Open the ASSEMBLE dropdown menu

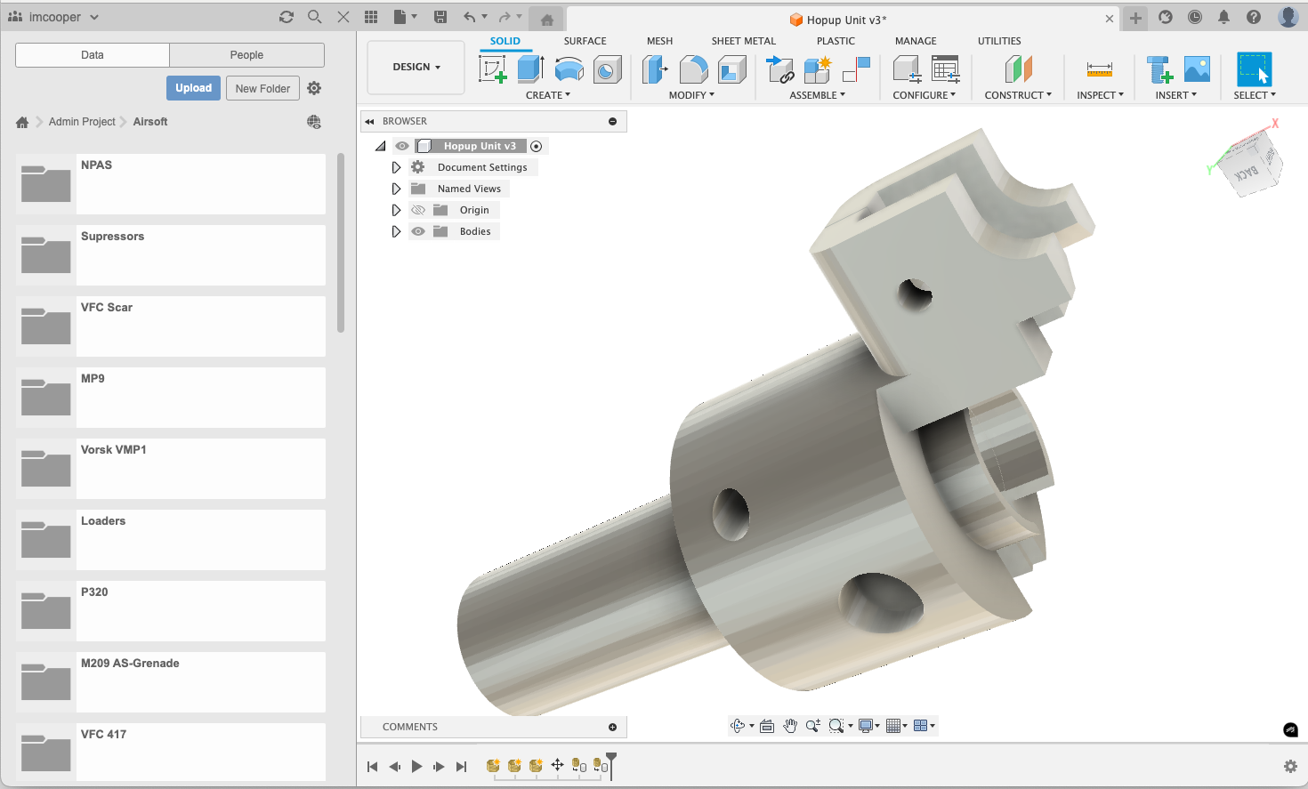pyautogui.click(x=817, y=95)
